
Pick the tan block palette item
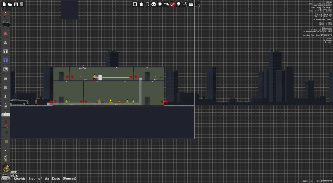(6, 141)
